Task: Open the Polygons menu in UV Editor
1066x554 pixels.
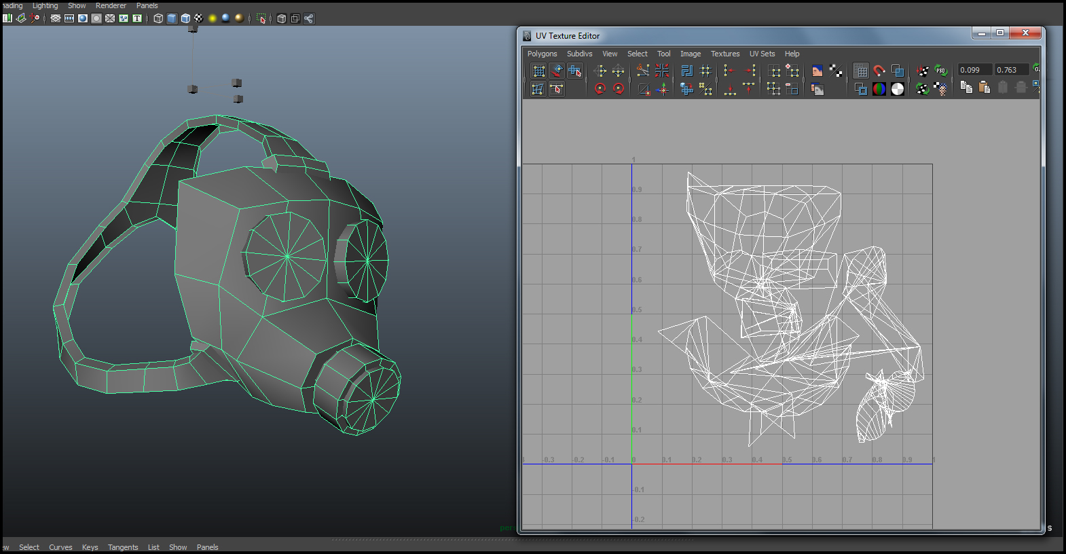Action: 542,54
